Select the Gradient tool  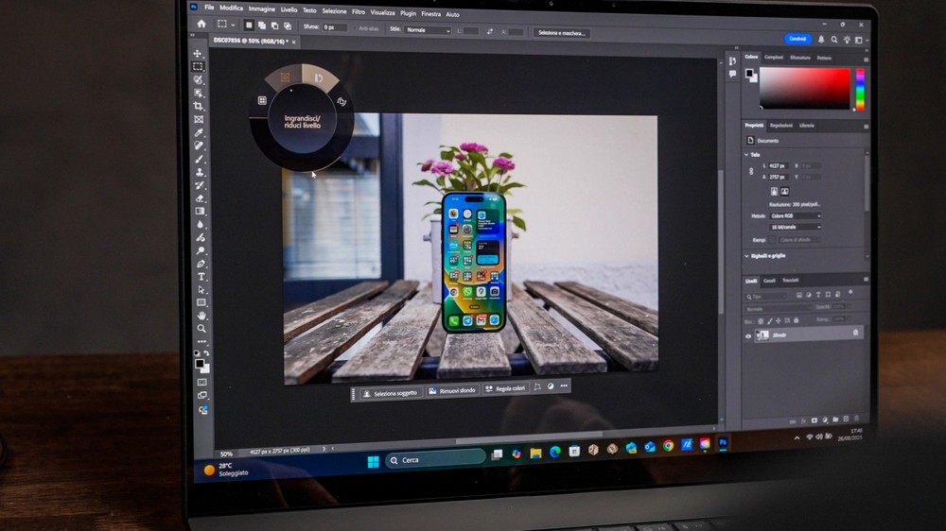[x=201, y=212]
